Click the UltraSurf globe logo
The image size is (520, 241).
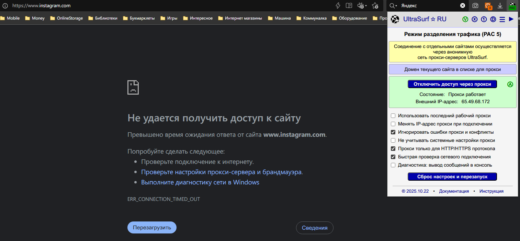click(x=395, y=19)
